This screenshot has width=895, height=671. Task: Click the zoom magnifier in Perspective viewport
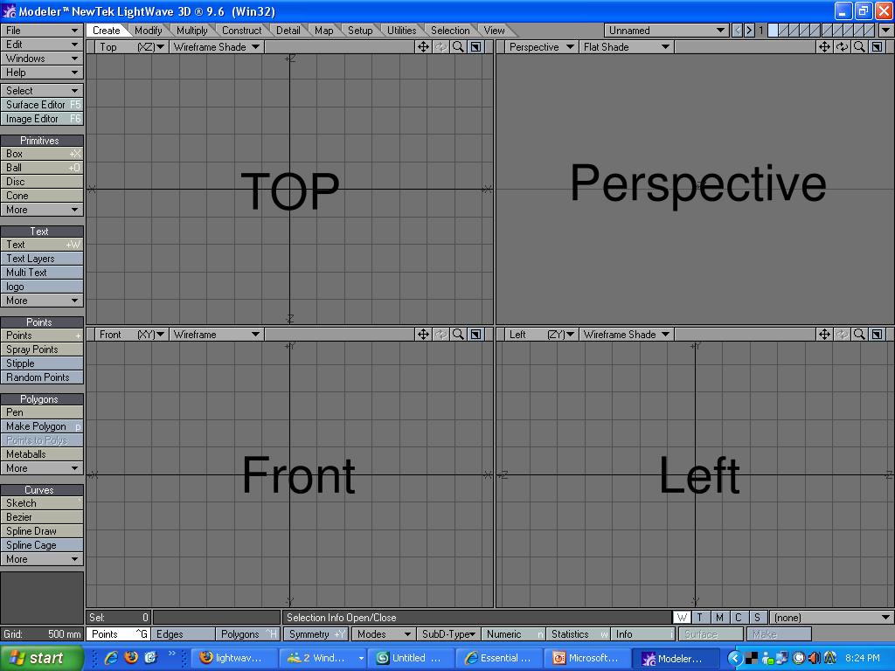tap(859, 47)
